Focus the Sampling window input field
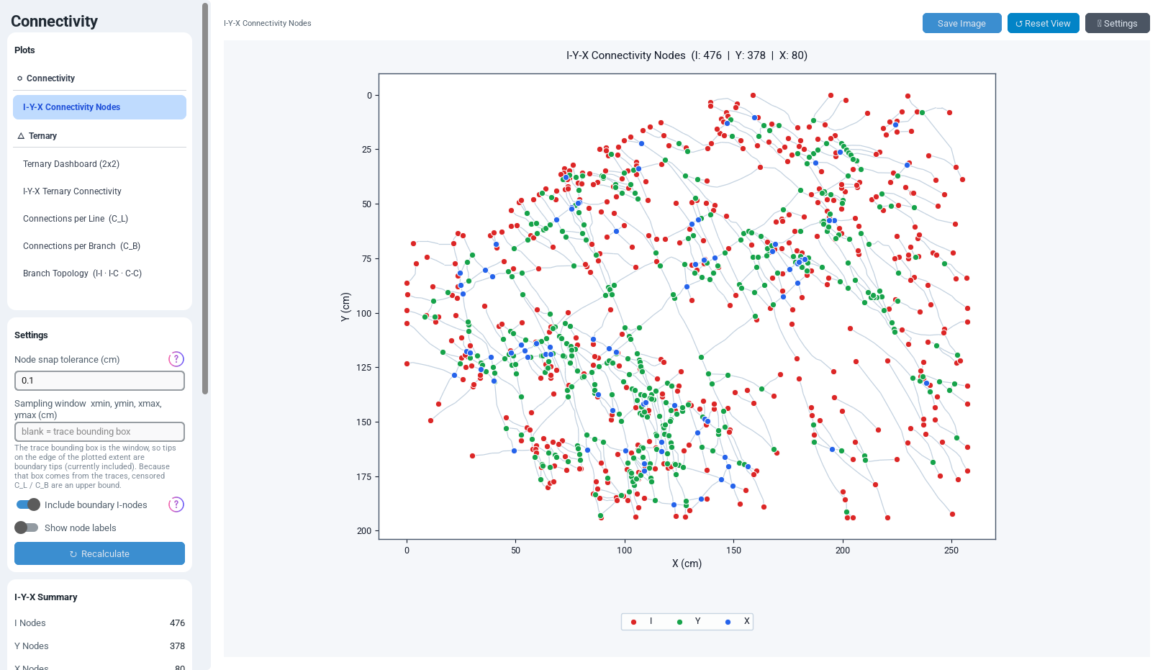This screenshot has width=1163, height=670. [99, 432]
